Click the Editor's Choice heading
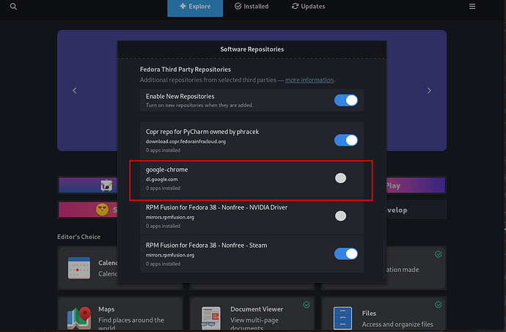Viewport: 506px width, 332px height. (78, 237)
